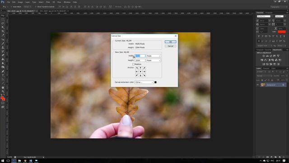Open Canvas extension color dropdown
Image resolution: width=289 pixels, height=163 pixels.
(144, 82)
